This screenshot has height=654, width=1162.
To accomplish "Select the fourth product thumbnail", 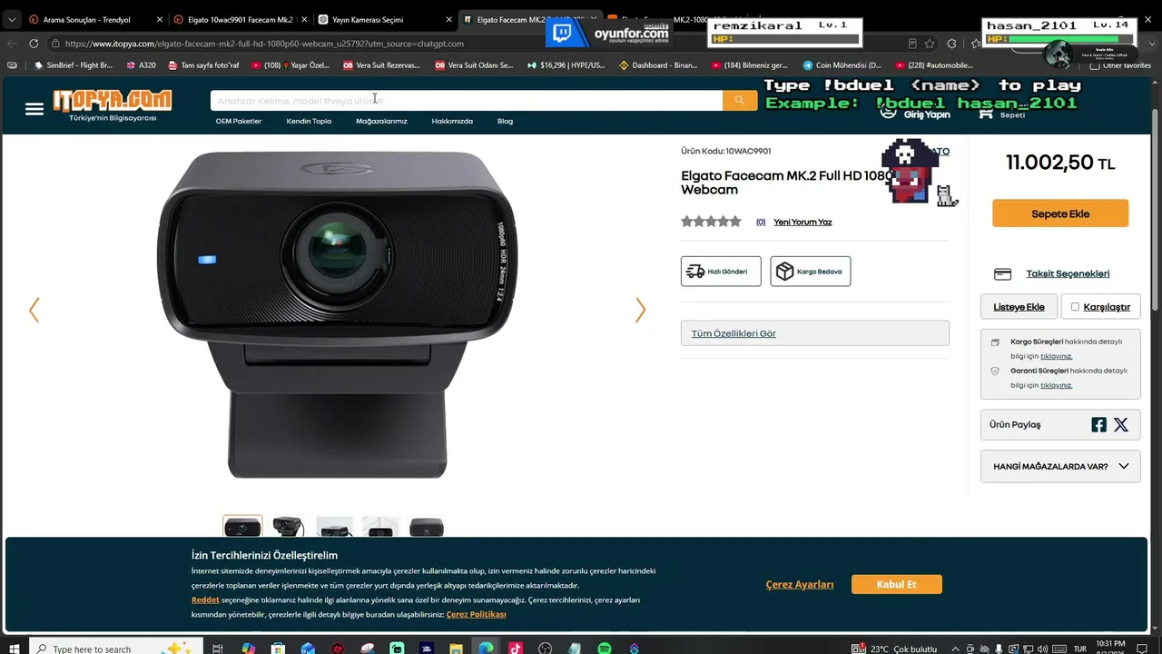I will point(380,527).
